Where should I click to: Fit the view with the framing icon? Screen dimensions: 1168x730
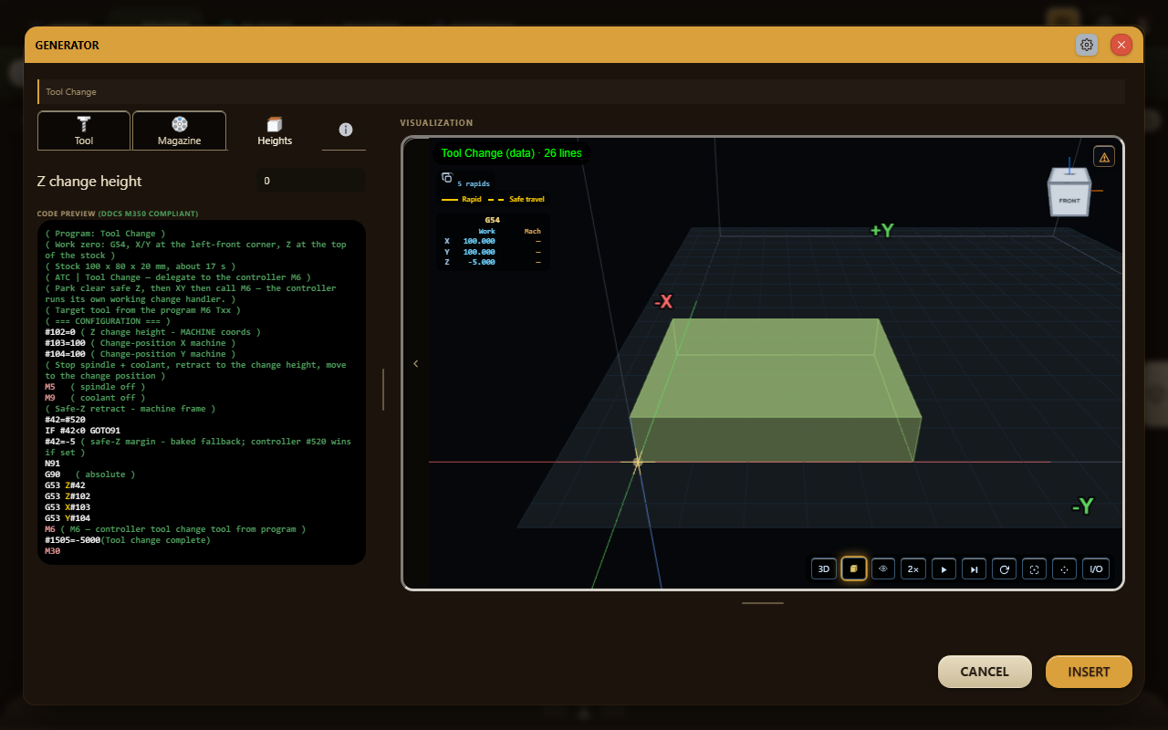coord(1034,568)
